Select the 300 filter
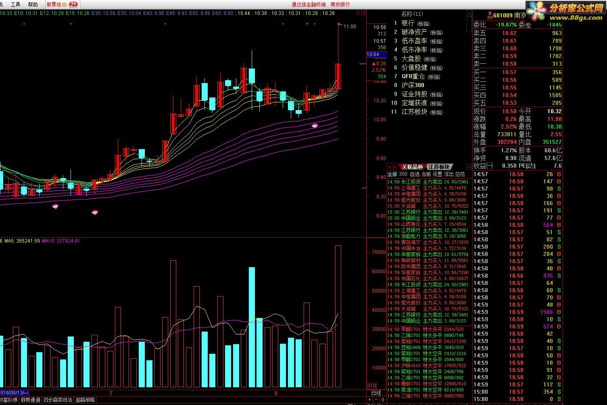 [403, 174]
